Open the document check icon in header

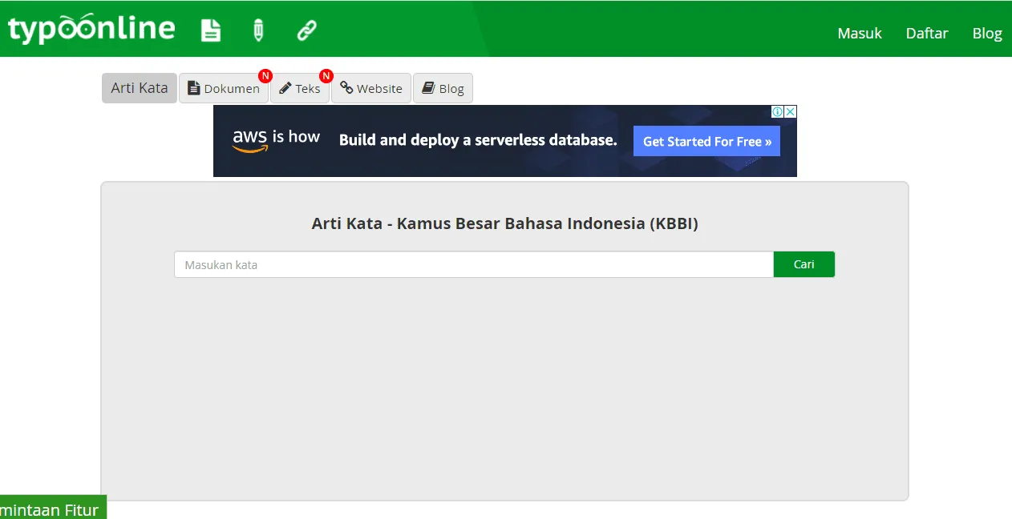(x=210, y=30)
